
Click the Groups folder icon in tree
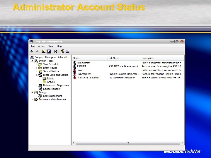[x=45, y=82]
